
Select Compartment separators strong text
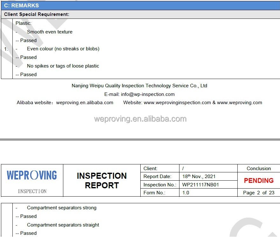coord(62,208)
